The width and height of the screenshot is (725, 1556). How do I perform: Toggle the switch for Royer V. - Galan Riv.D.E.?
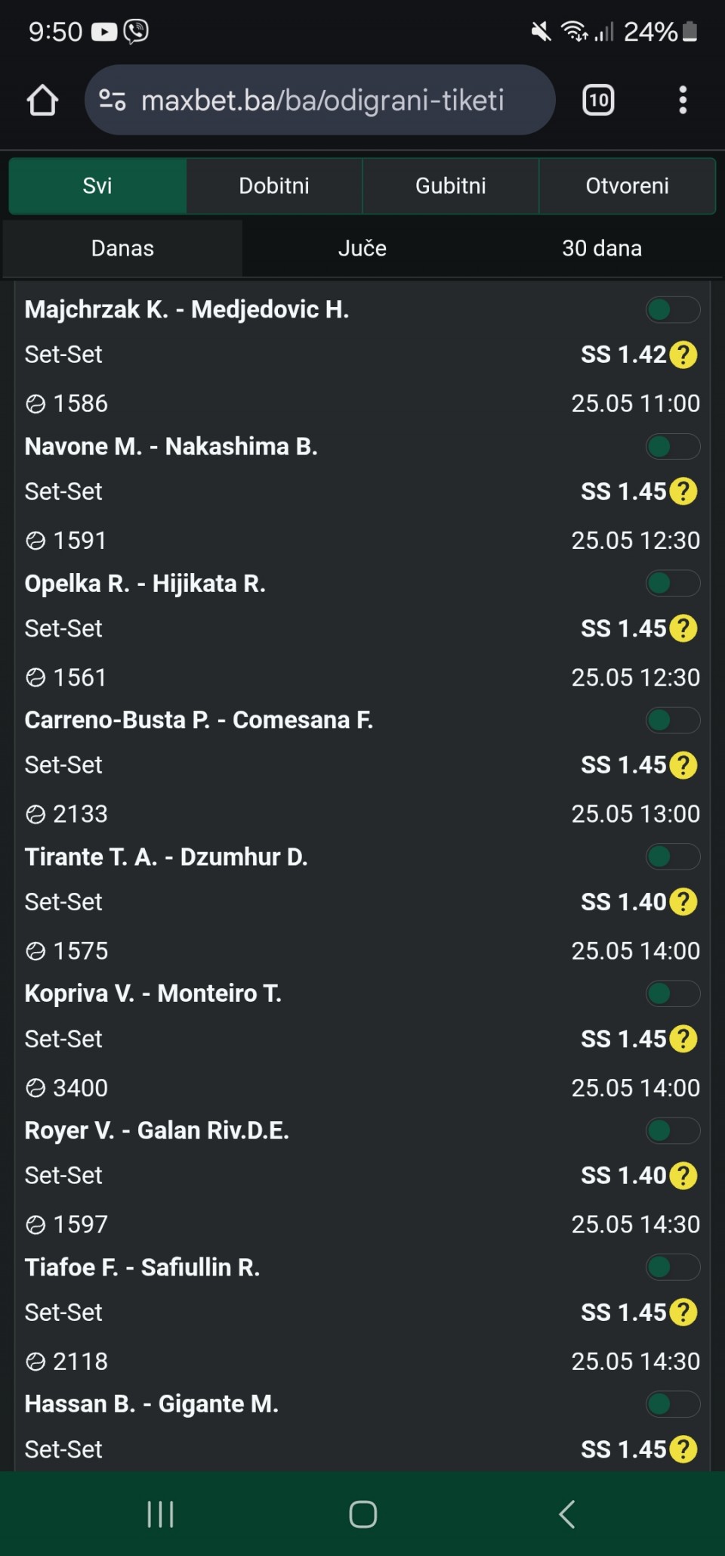(673, 1131)
